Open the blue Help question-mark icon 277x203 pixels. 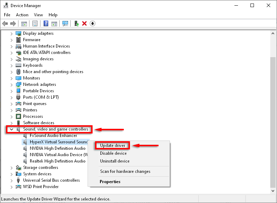46,23
